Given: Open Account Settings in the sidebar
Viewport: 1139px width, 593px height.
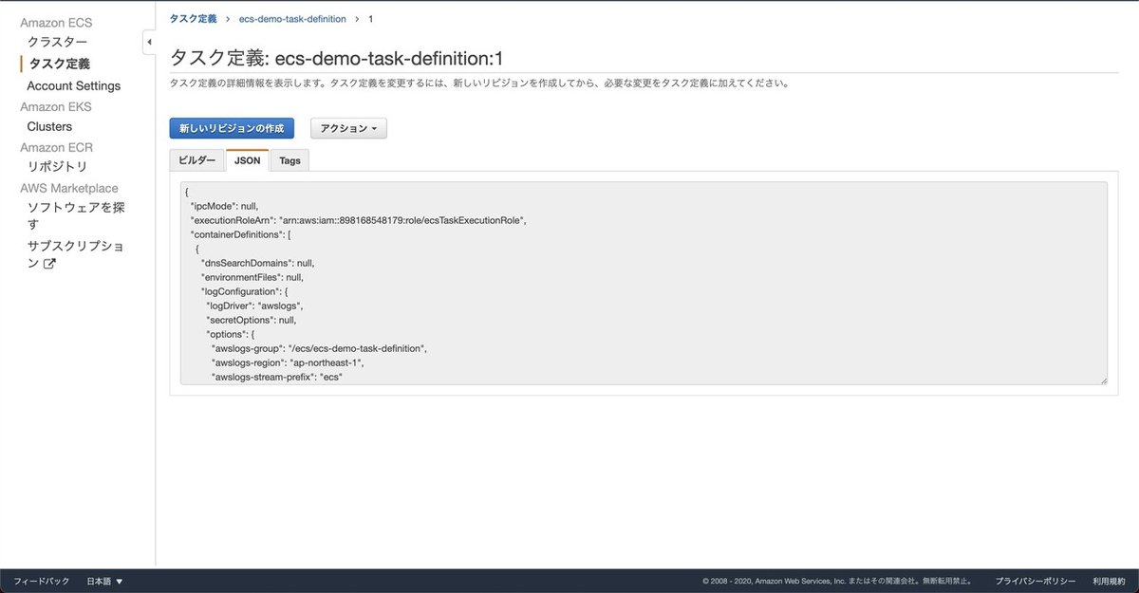Looking at the screenshot, I should click(x=74, y=85).
